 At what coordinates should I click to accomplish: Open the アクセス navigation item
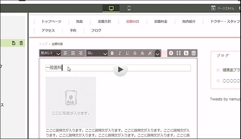pyautogui.click(x=48, y=30)
